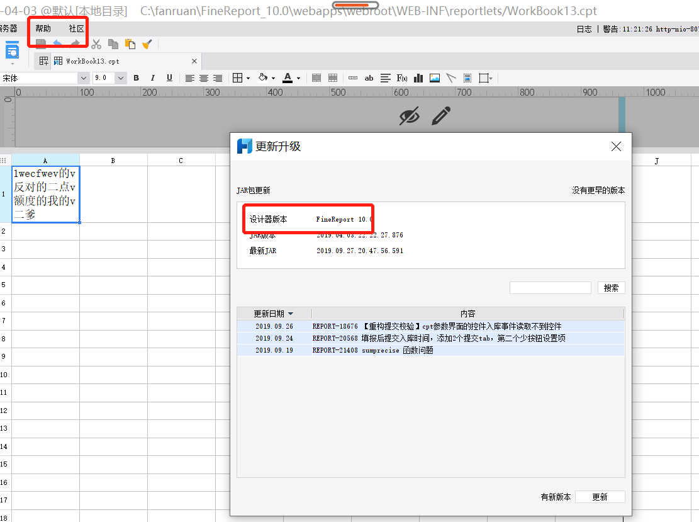The width and height of the screenshot is (699, 522).
Task: Select the 2019.09.24 REPORT-20568 row
Action: pyautogui.click(x=430, y=338)
